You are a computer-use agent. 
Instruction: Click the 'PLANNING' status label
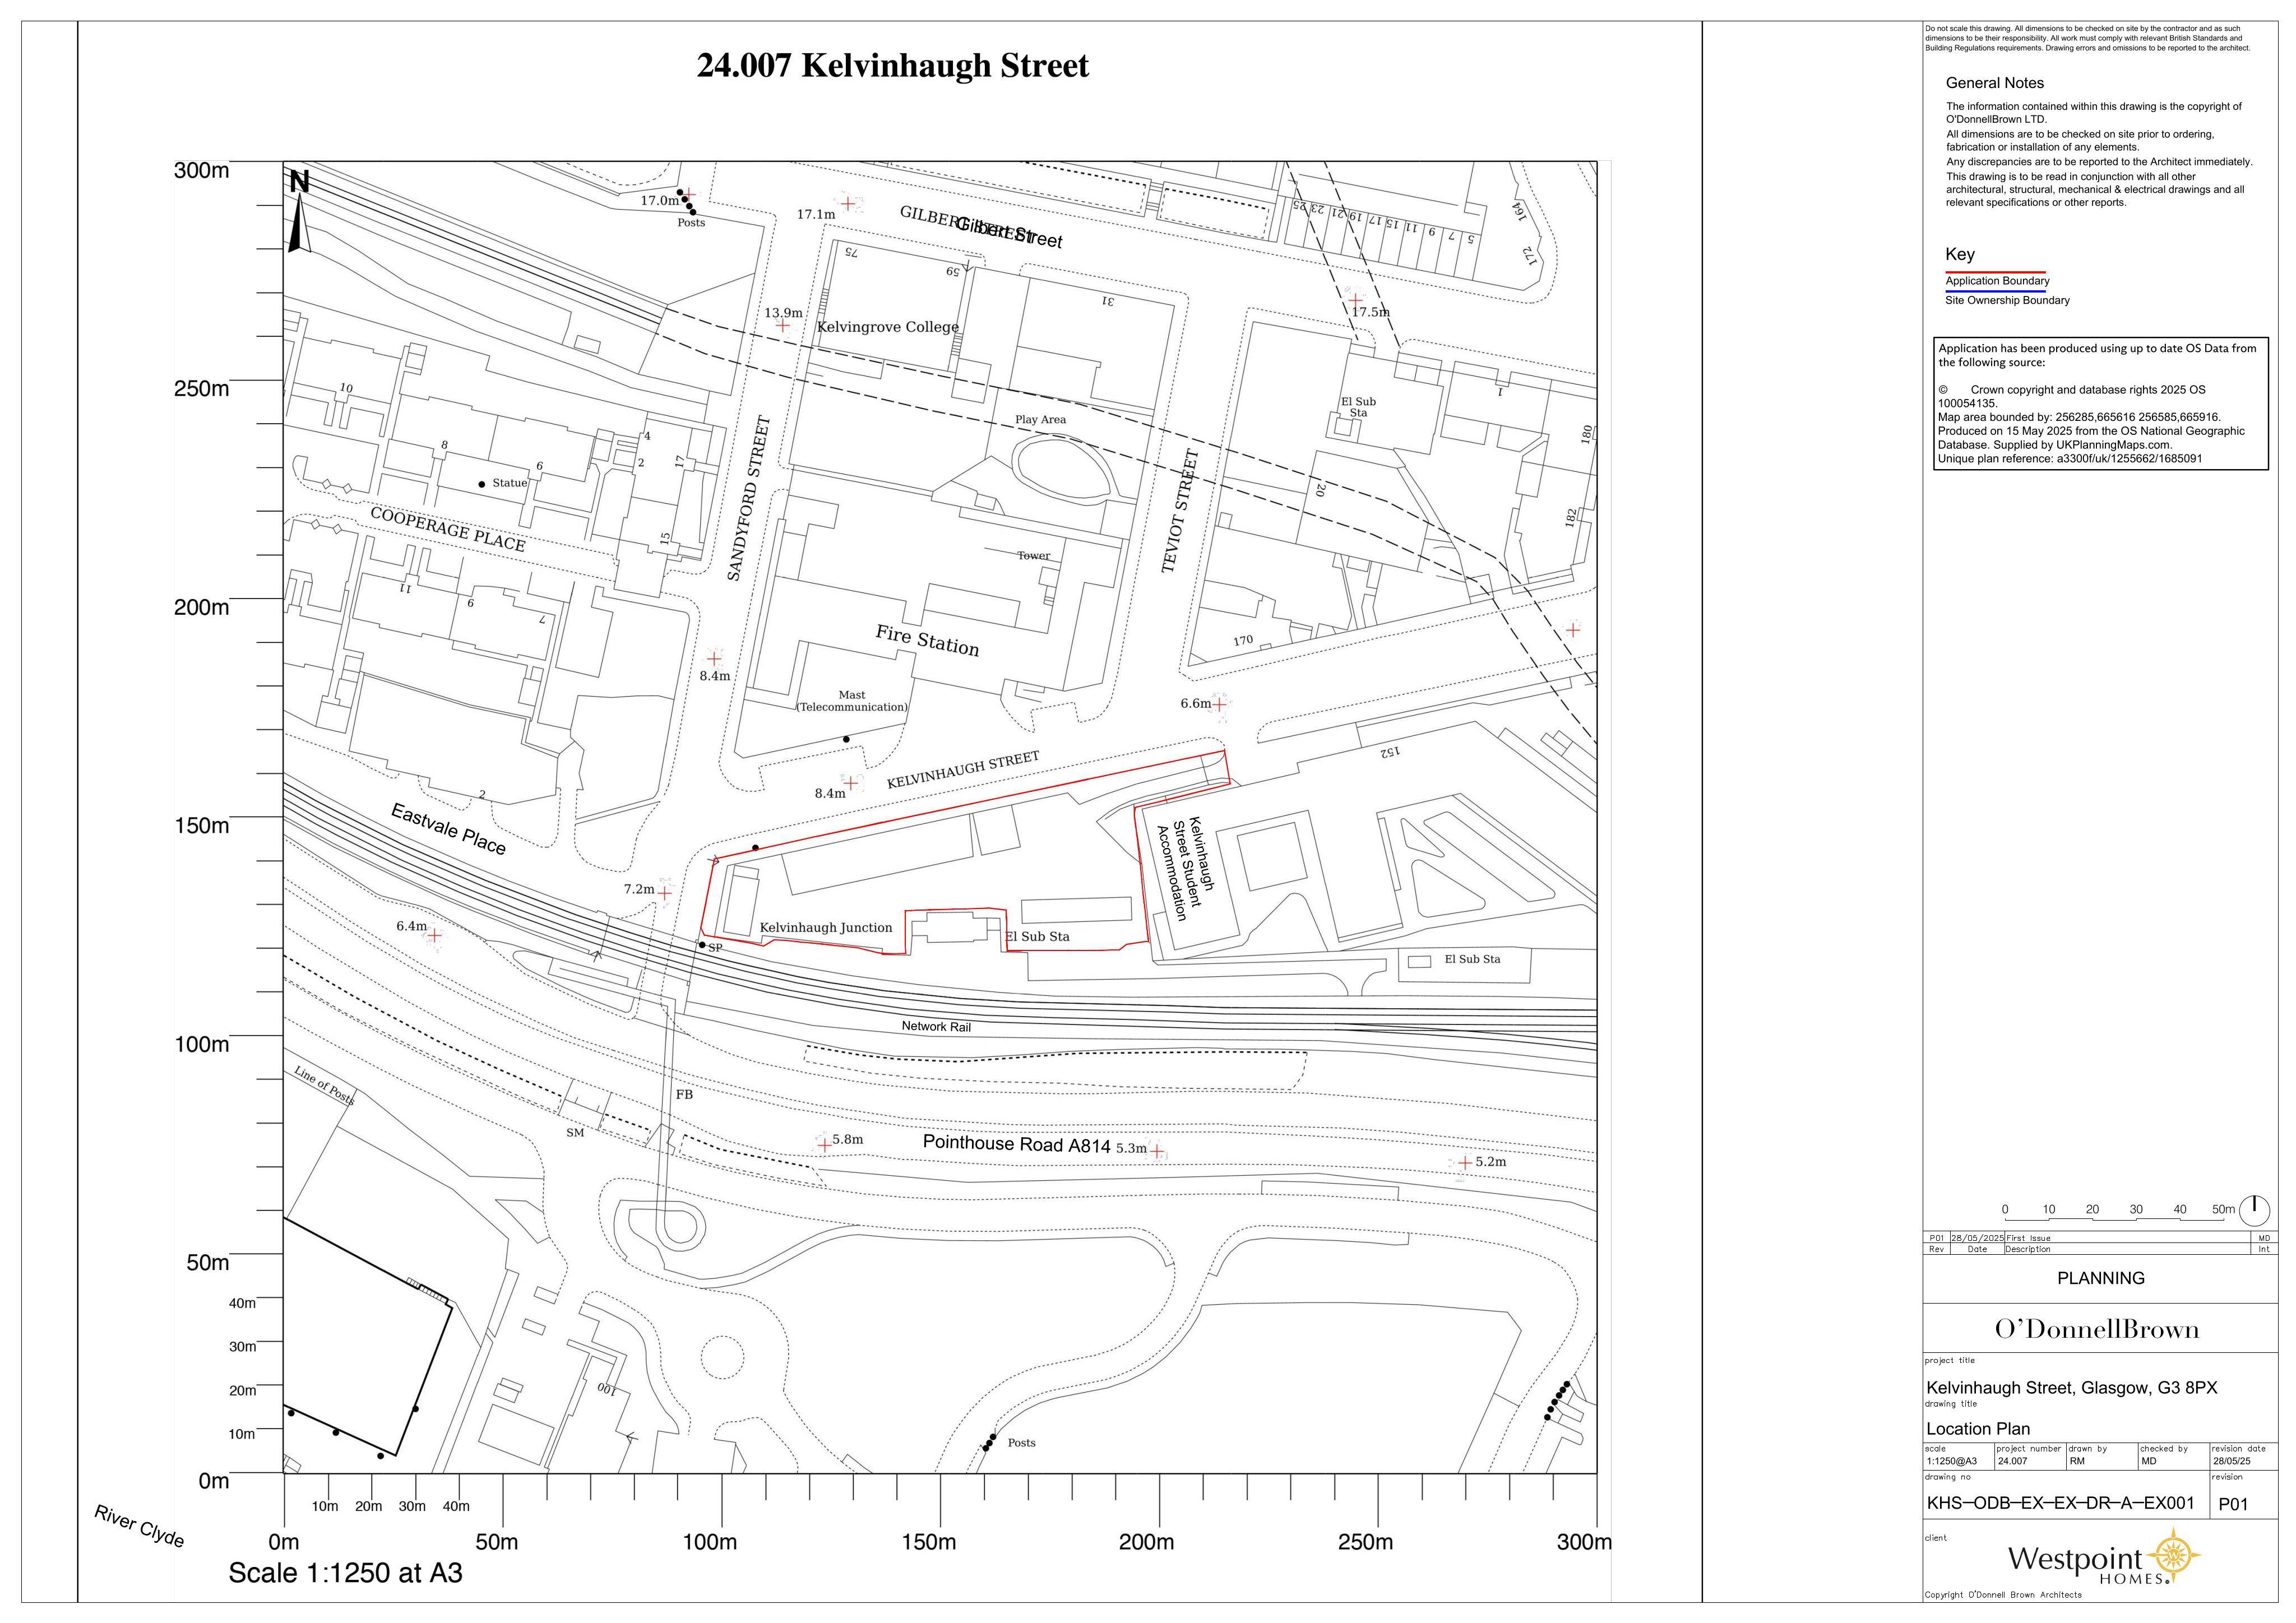tap(2100, 1279)
